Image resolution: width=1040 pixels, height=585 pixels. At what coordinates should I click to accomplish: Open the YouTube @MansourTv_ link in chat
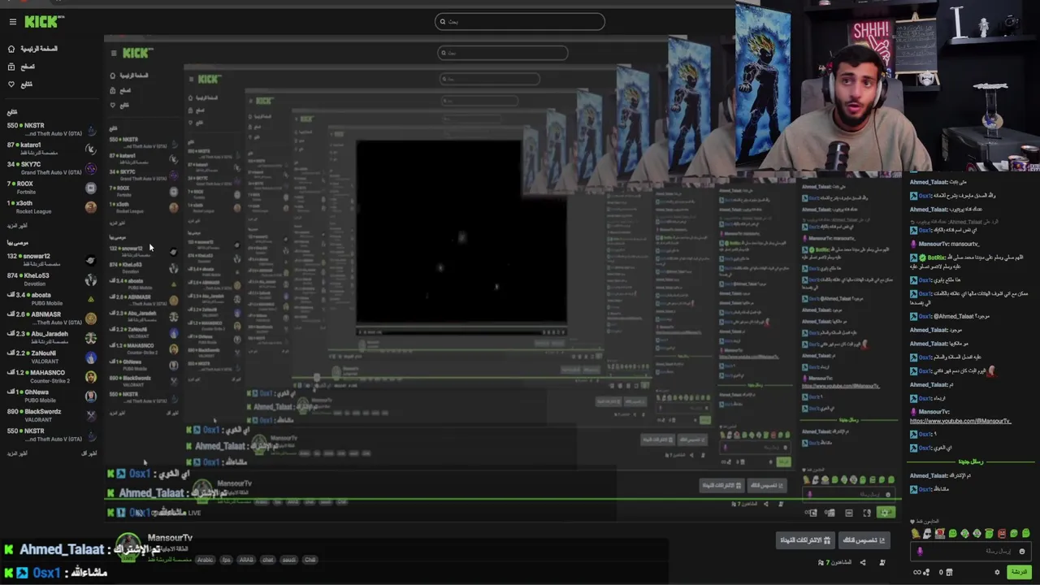click(960, 421)
